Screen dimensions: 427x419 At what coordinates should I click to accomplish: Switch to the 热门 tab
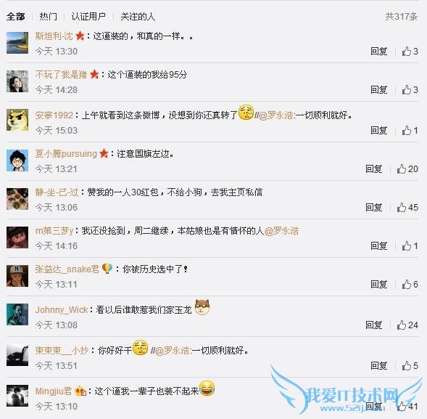[x=48, y=17]
